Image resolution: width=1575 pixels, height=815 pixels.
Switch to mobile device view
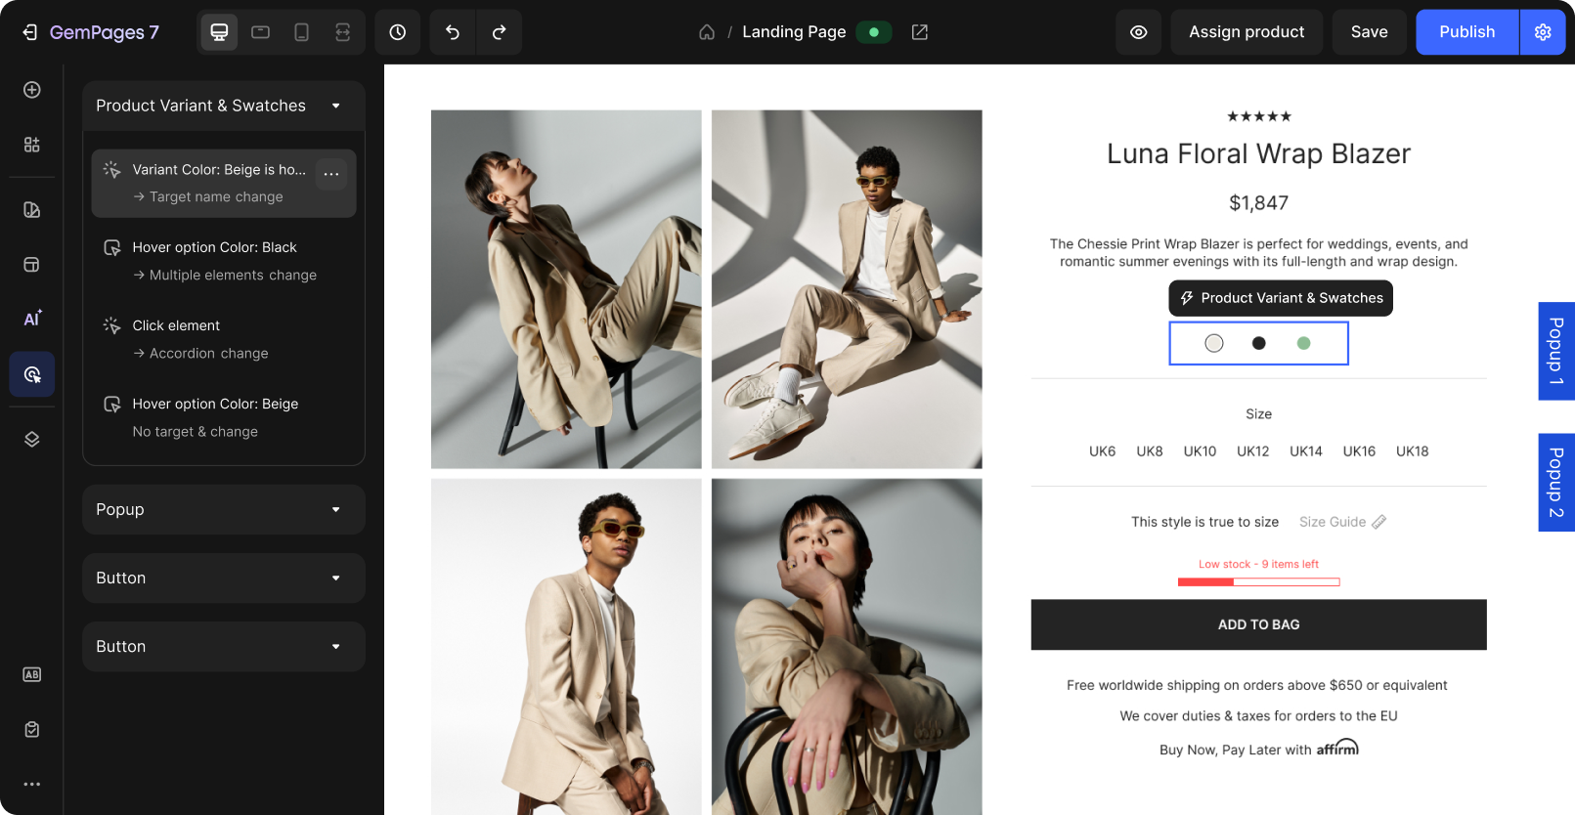pyautogui.click(x=301, y=32)
